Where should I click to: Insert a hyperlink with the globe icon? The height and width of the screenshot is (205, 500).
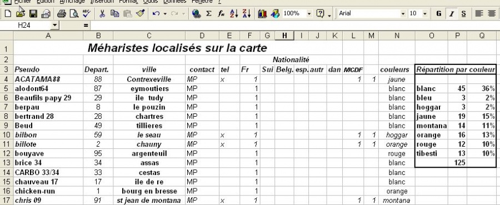pyautogui.click(x=197, y=14)
